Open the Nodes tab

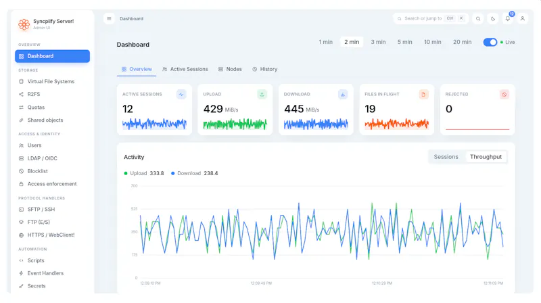click(230, 69)
